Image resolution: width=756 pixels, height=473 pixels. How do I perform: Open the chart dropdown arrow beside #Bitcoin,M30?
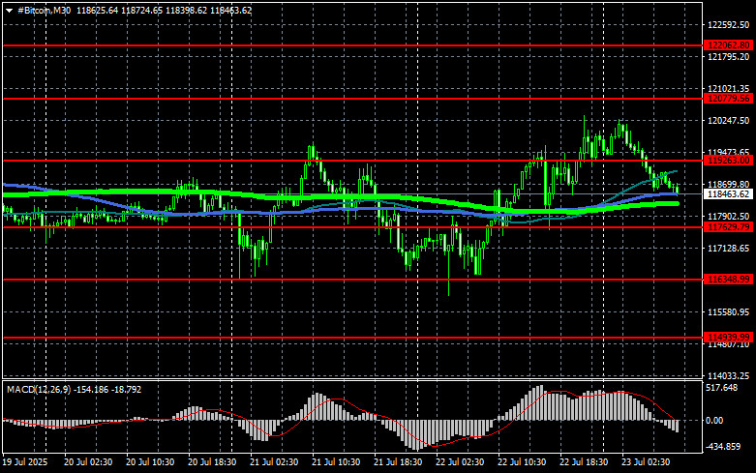[9, 11]
